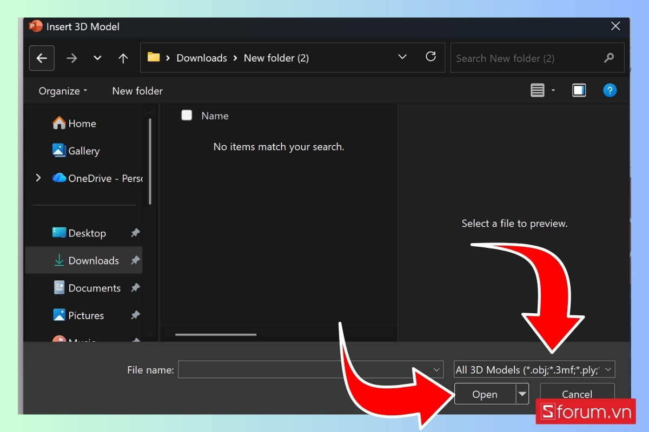The image size is (649, 432).
Task: Open Help via the question mark icon
Action: pyautogui.click(x=610, y=90)
